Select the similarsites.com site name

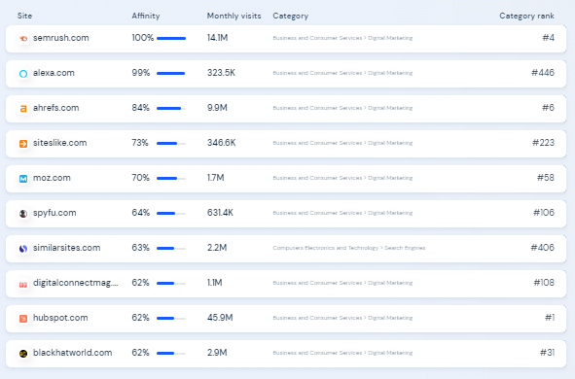pos(66,248)
